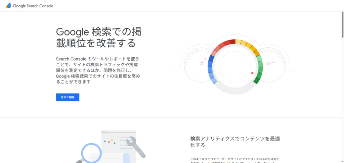Open the Google Search Console header title
This screenshot has width=344, height=163.
point(33,6)
